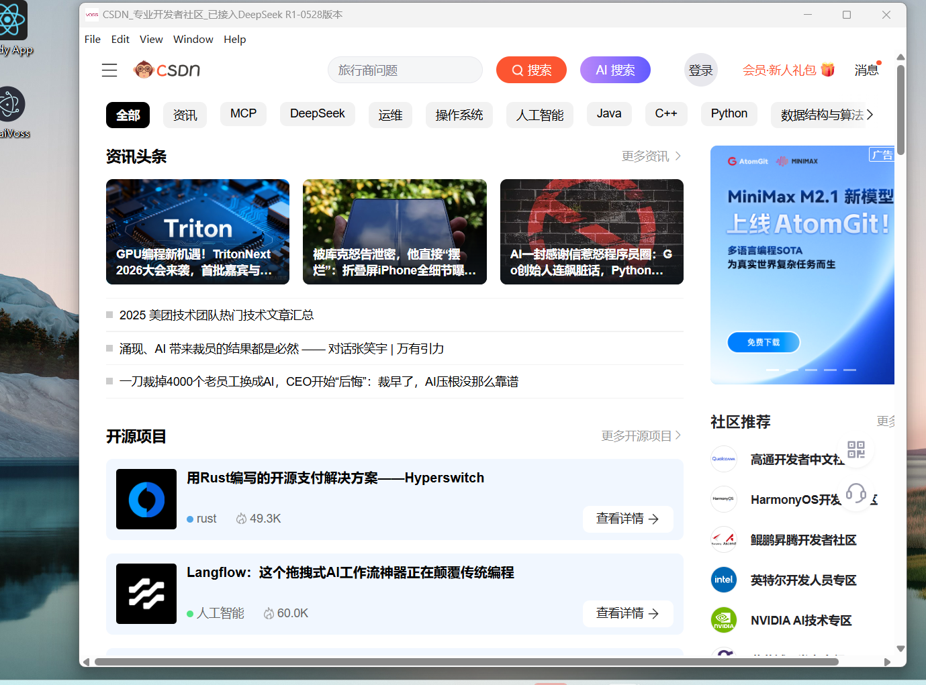Open the Hyperswitch project title
This screenshot has height=685, width=926.
click(x=335, y=478)
